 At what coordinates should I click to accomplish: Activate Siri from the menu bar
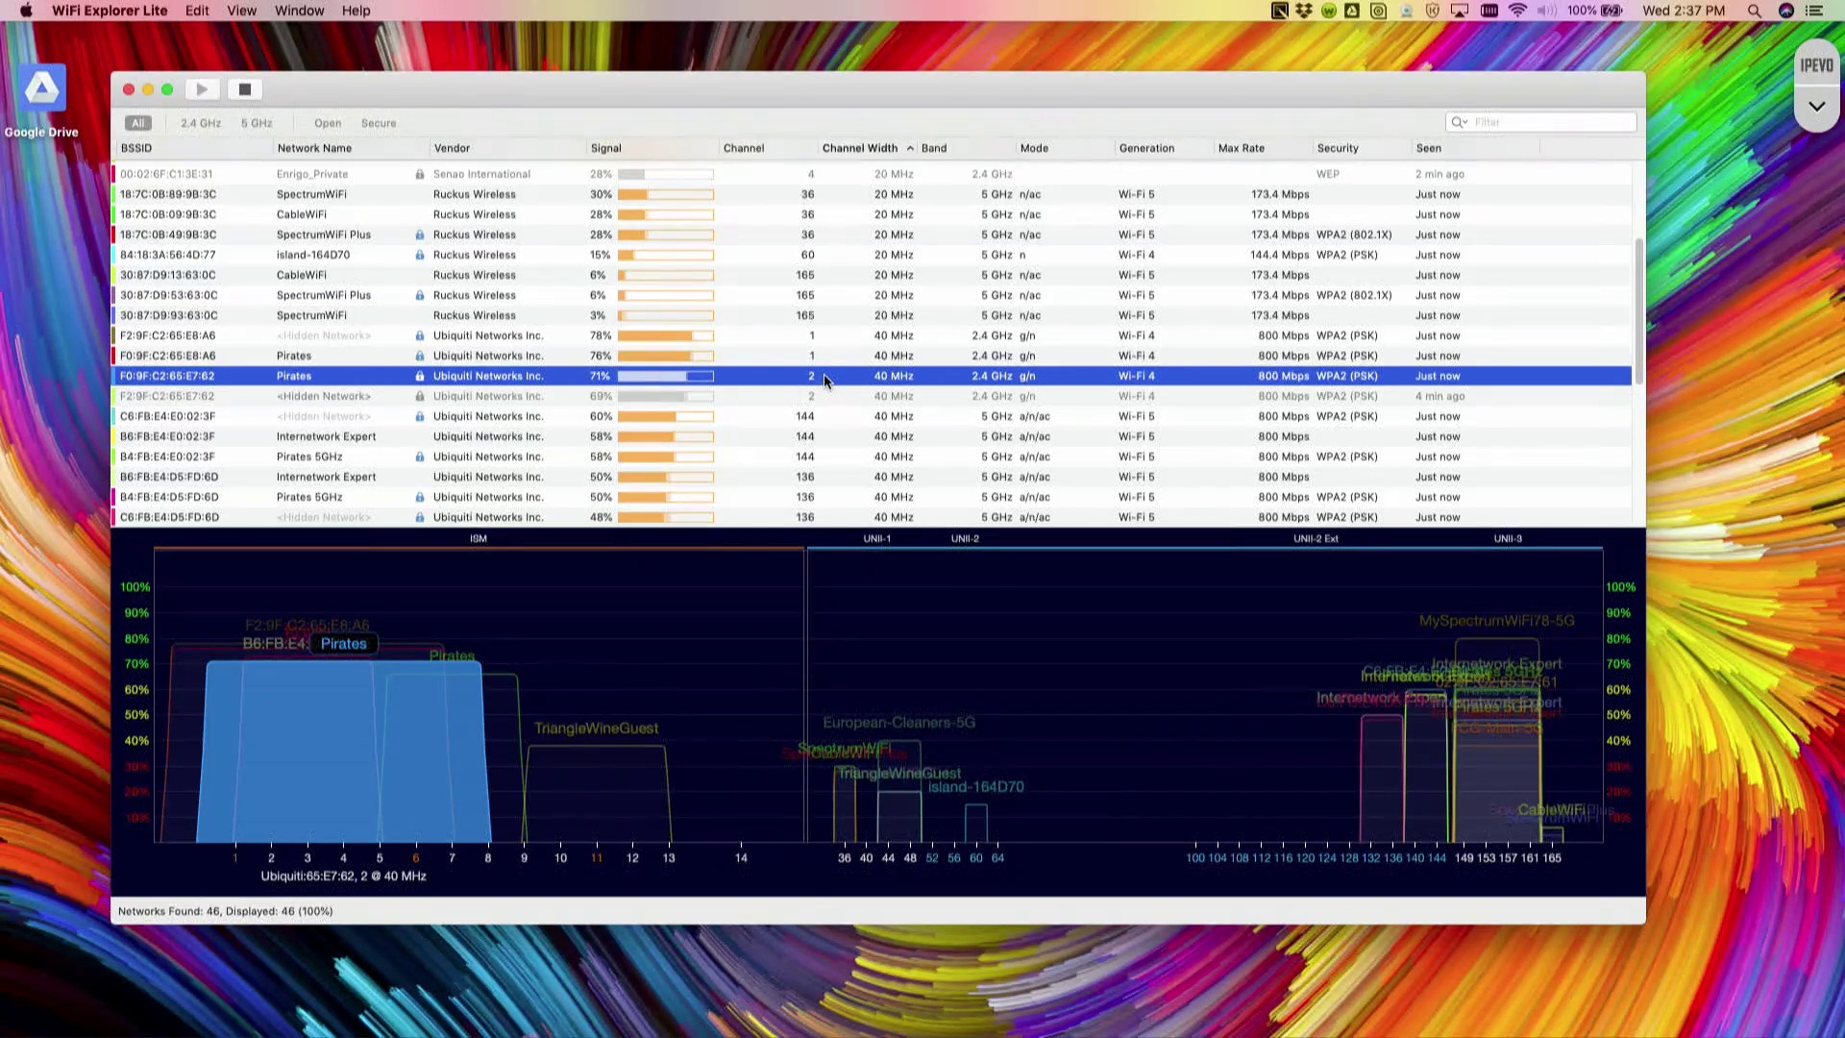pos(1786,11)
